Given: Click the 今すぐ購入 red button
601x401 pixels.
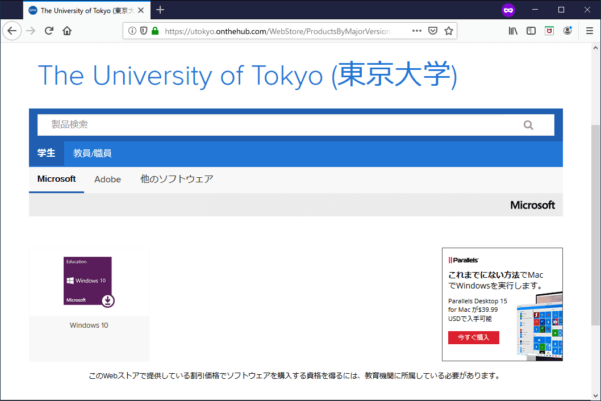Looking at the screenshot, I should 473,337.
